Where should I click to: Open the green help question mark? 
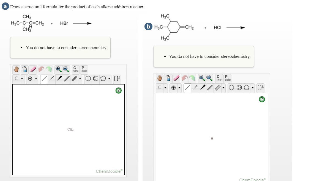(x=118, y=90)
